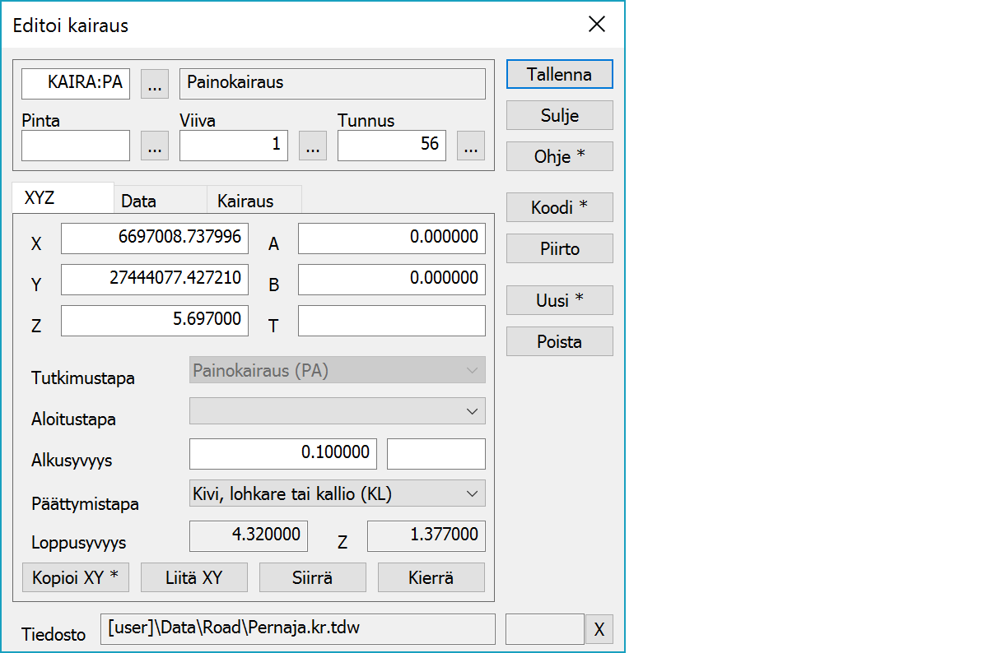The height and width of the screenshot is (653, 988).
Task: Delete the sounding with Poista
Action: point(559,341)
